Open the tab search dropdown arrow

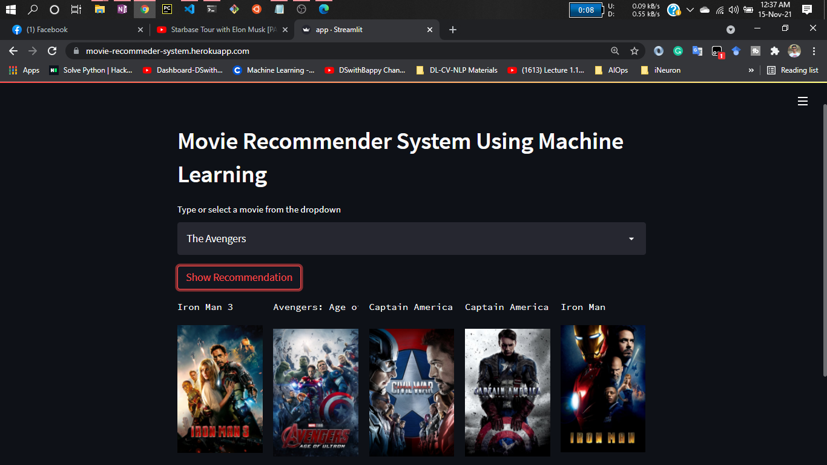pyautogui.click(x=731, y=30)
